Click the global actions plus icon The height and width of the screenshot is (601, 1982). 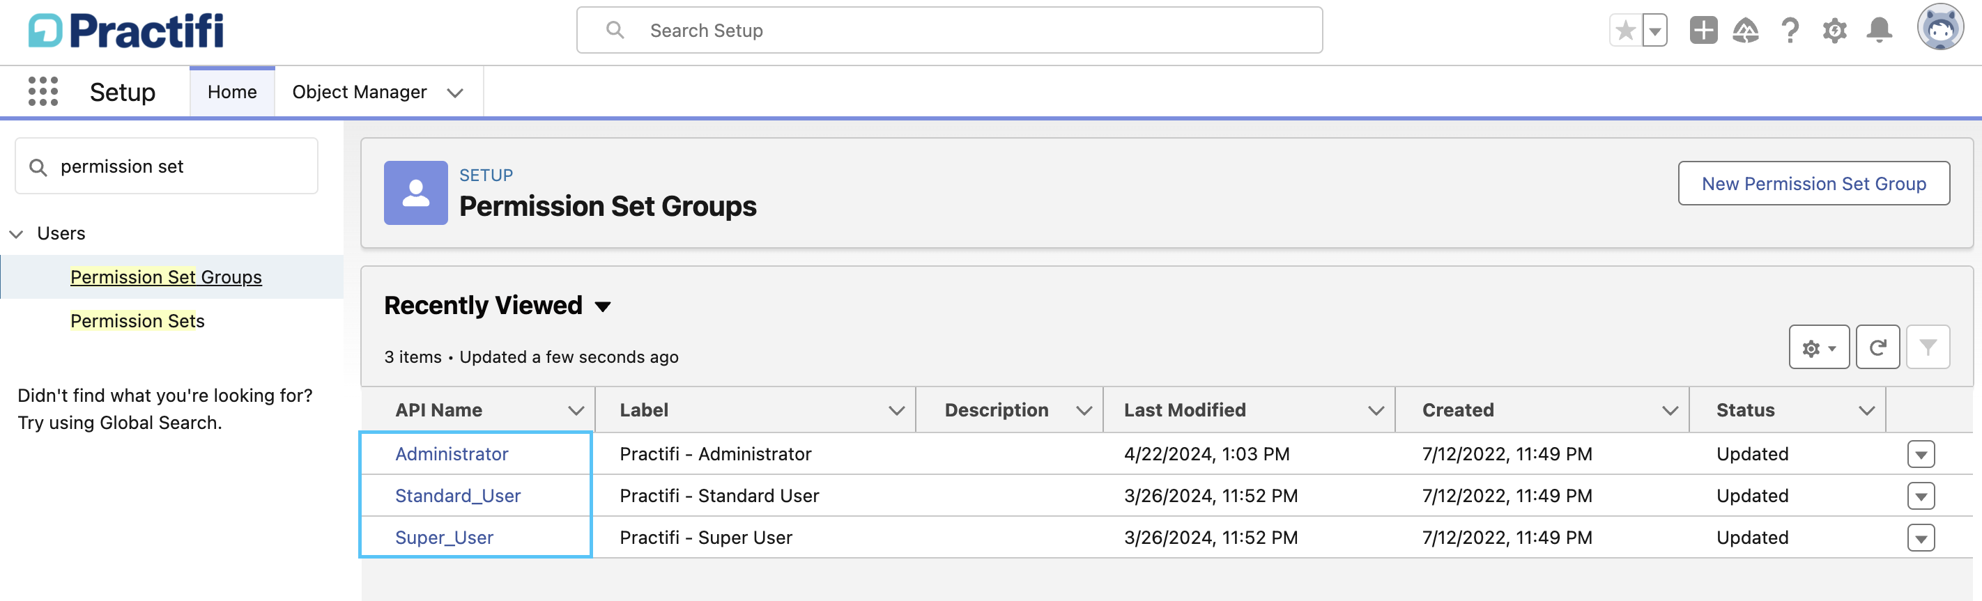(1703, 31)
